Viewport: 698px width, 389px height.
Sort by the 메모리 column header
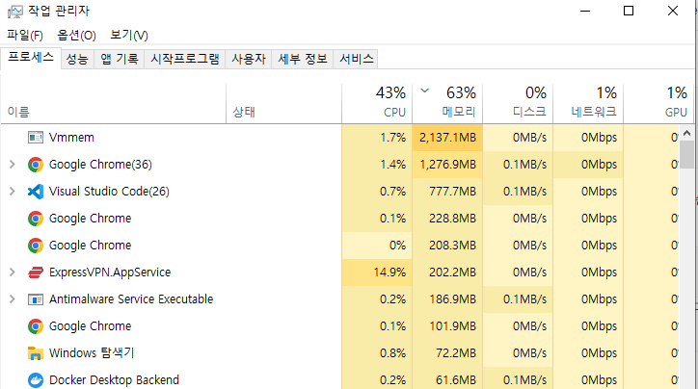(447, 104)
